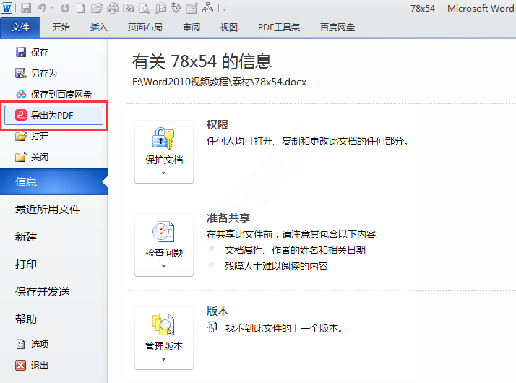Click the Word application icon in title bar
This screenshot has height=383, width=516.
tap(7, 8)
